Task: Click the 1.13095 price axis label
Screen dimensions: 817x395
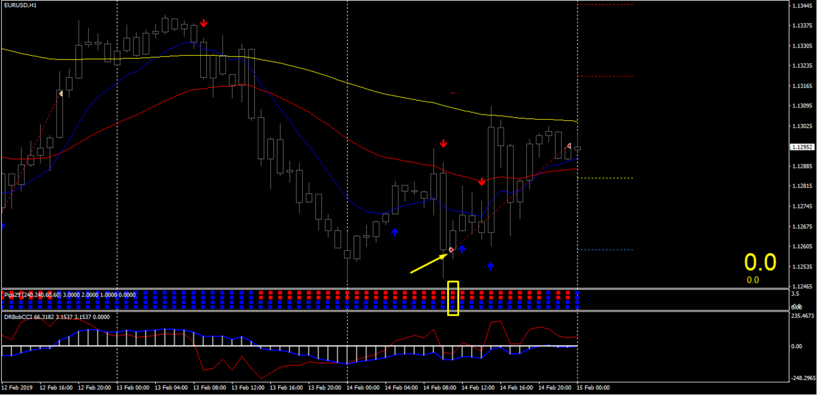Action: pyautogui.click(x=801, y=106)
